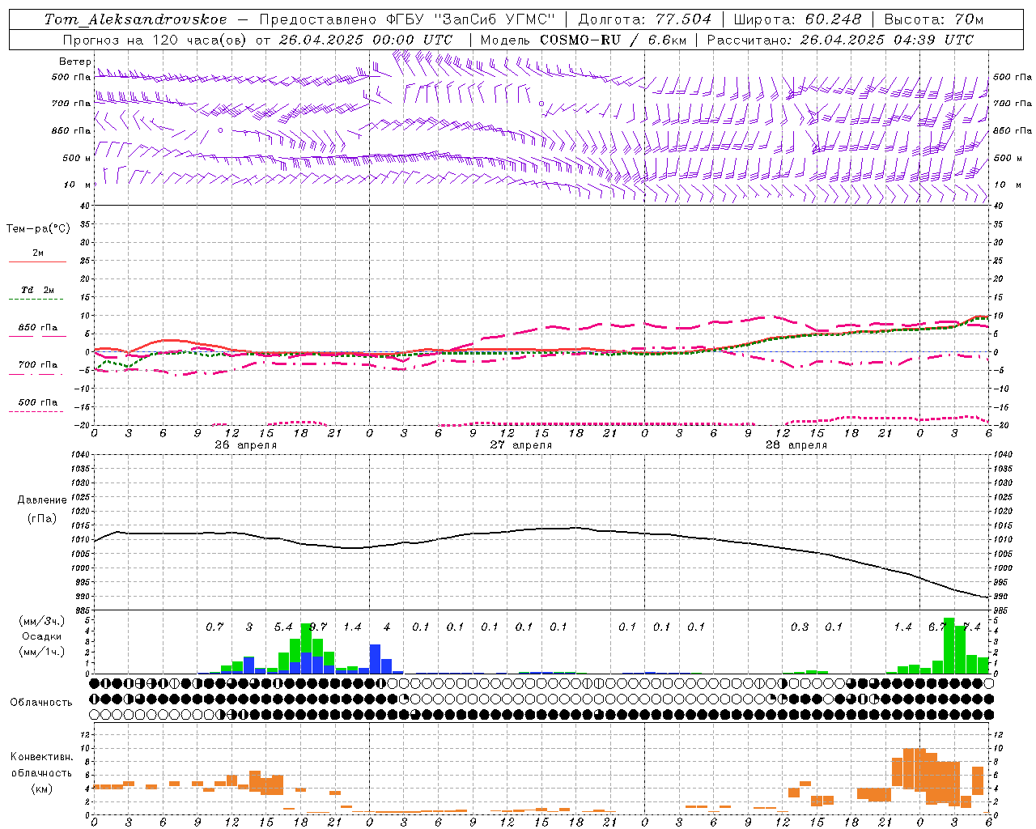Click the 'Td 2м' dew point legend

point(38,290)
